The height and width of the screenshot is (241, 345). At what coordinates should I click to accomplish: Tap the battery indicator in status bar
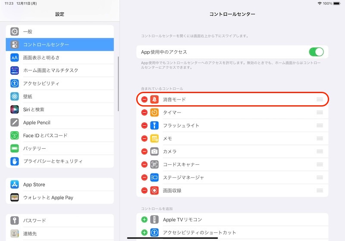(337, 3)
